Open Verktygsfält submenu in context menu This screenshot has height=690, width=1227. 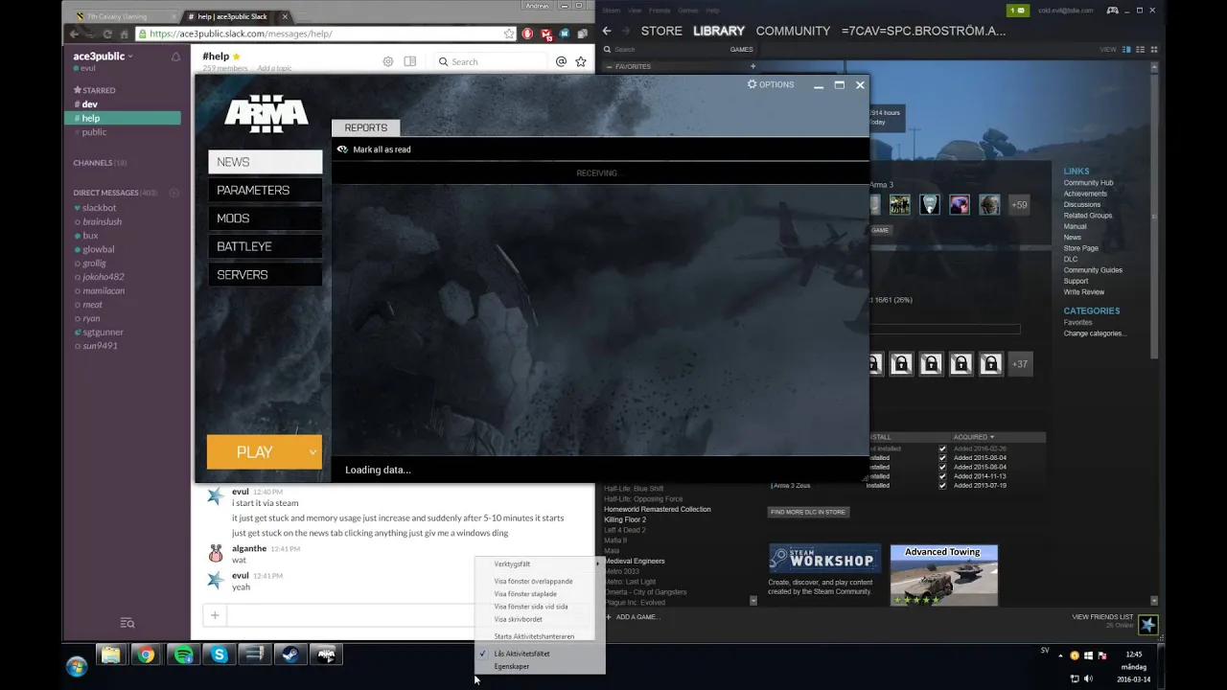point(540,563)
